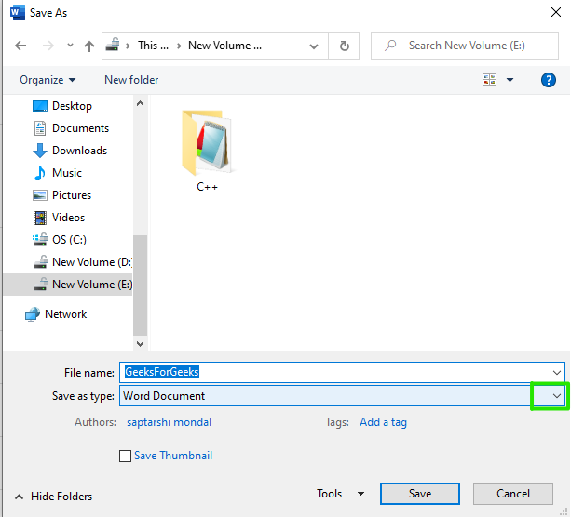
Task: Click the drive icon in address bar
Action: point(113,45)
